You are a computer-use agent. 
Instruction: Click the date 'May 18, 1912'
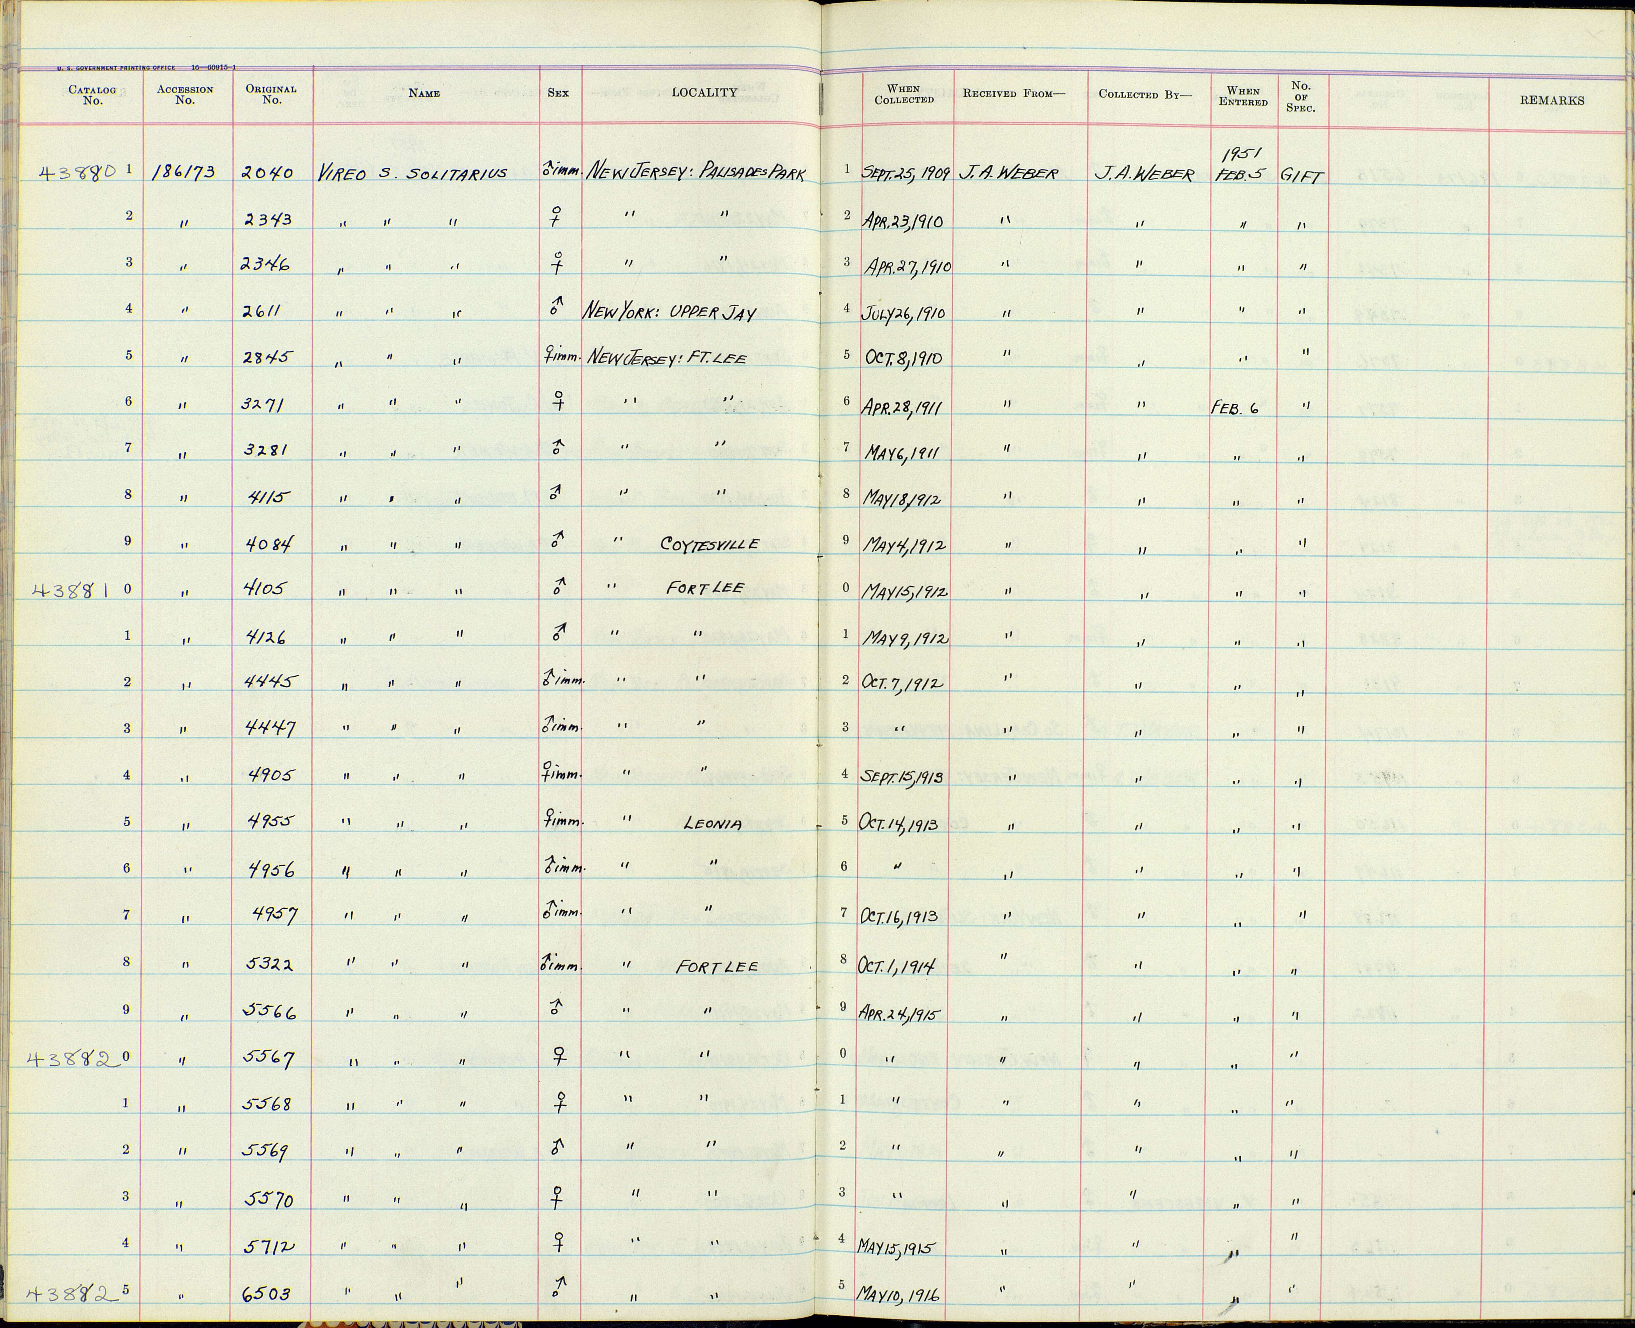pyautogui.click(x=902, y=499)
